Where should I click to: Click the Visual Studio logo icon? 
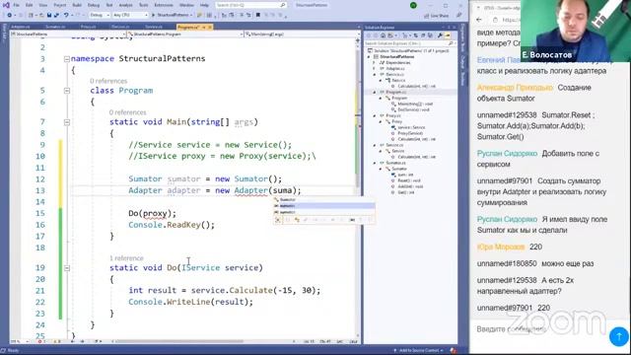coord(6,5)
